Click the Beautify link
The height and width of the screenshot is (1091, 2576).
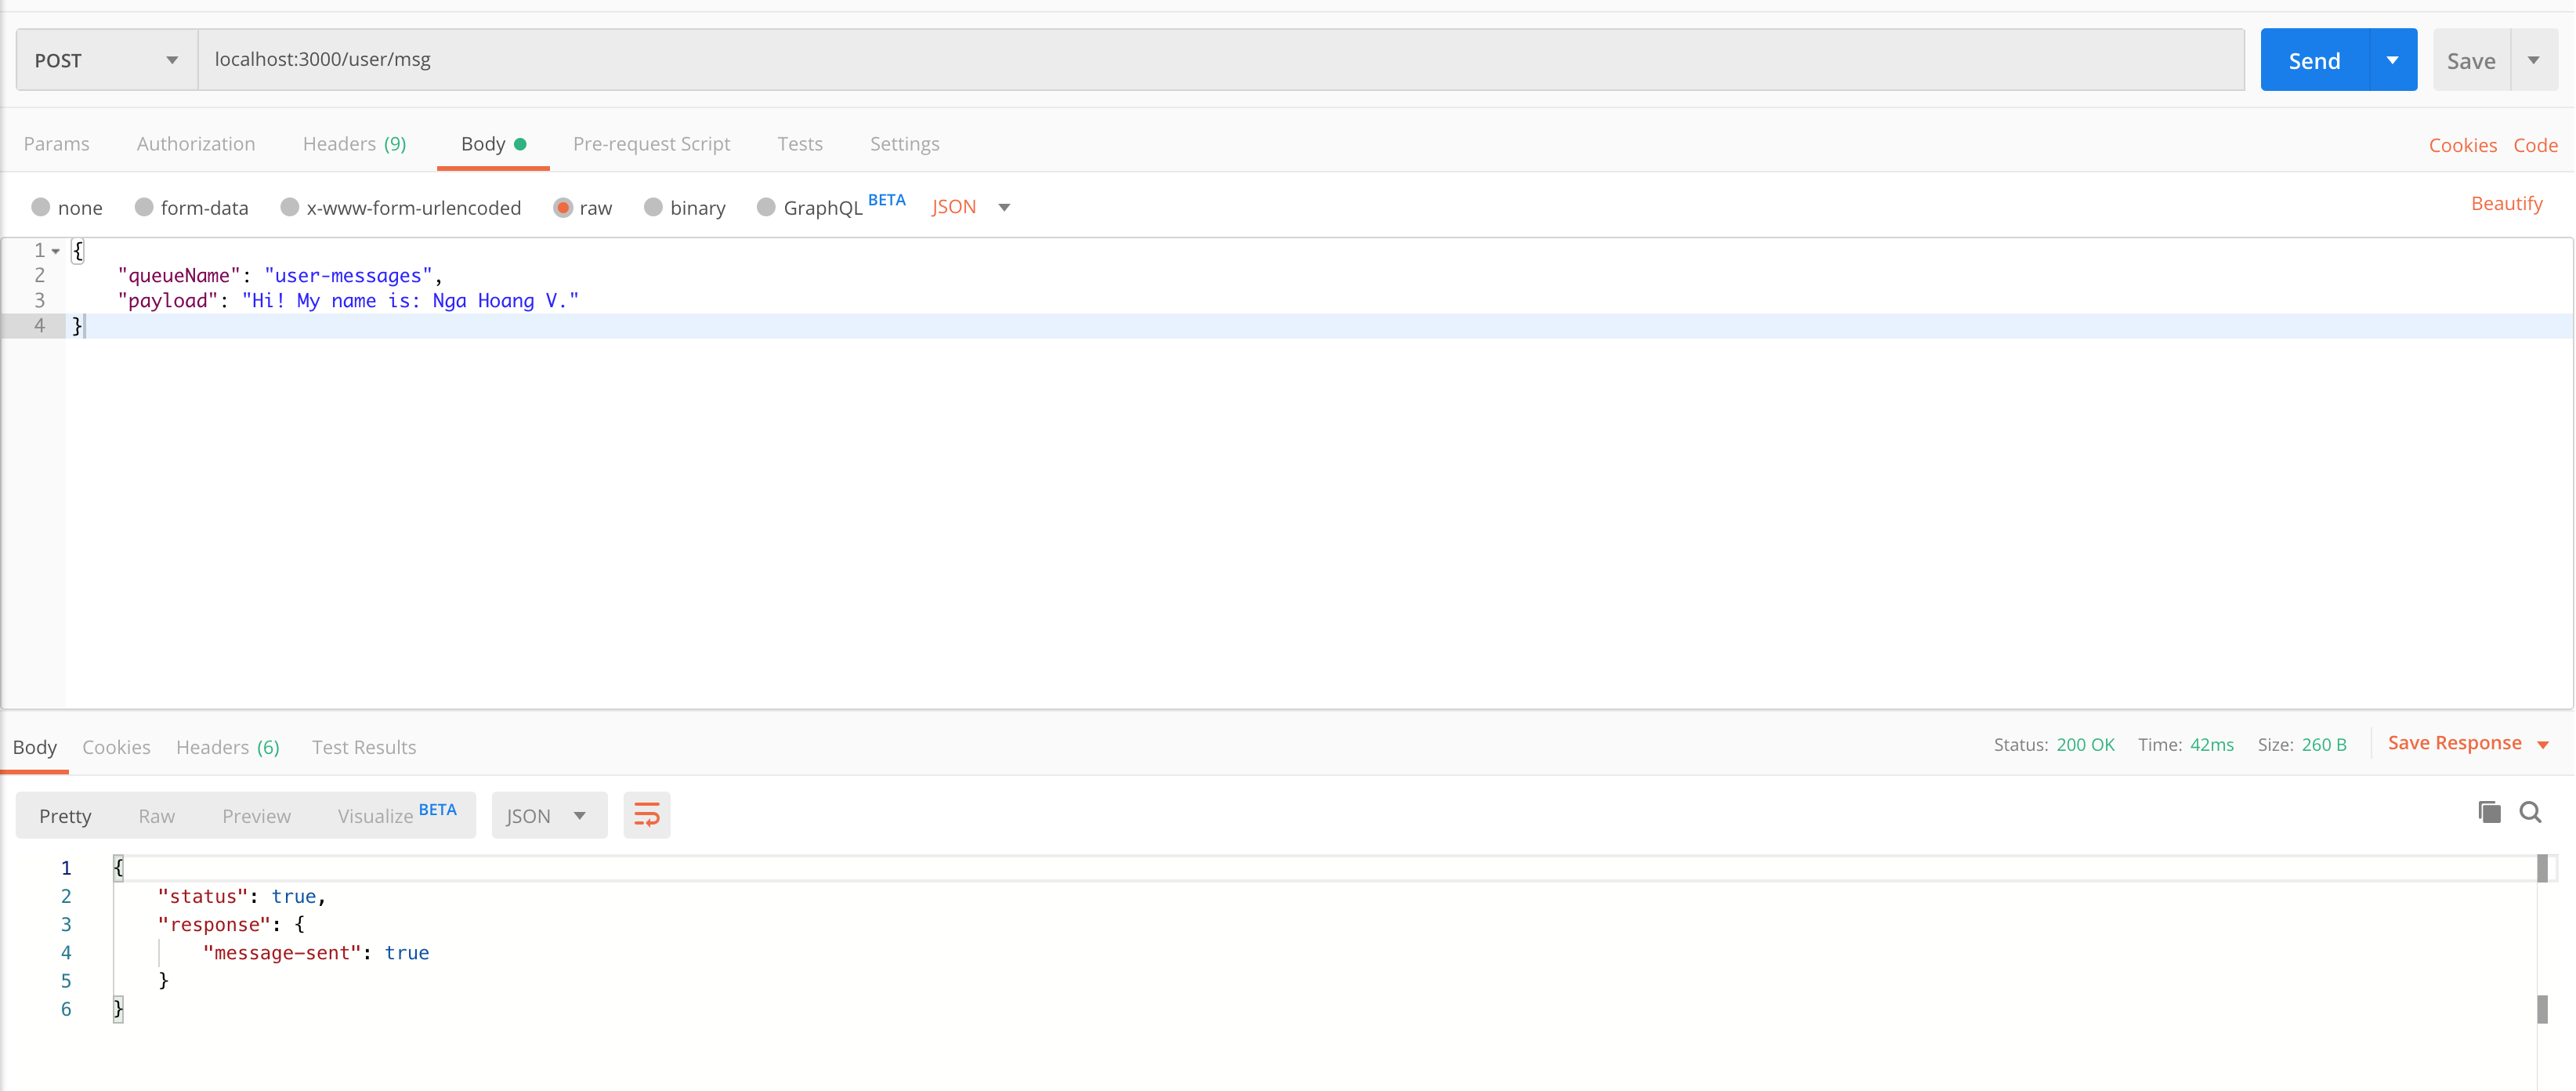2506,204
